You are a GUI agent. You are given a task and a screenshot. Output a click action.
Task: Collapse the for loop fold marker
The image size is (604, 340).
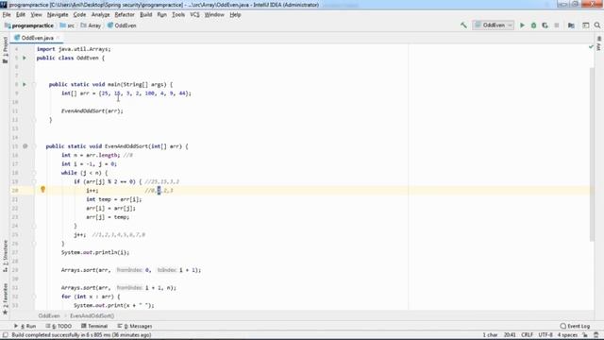[34, 297]
